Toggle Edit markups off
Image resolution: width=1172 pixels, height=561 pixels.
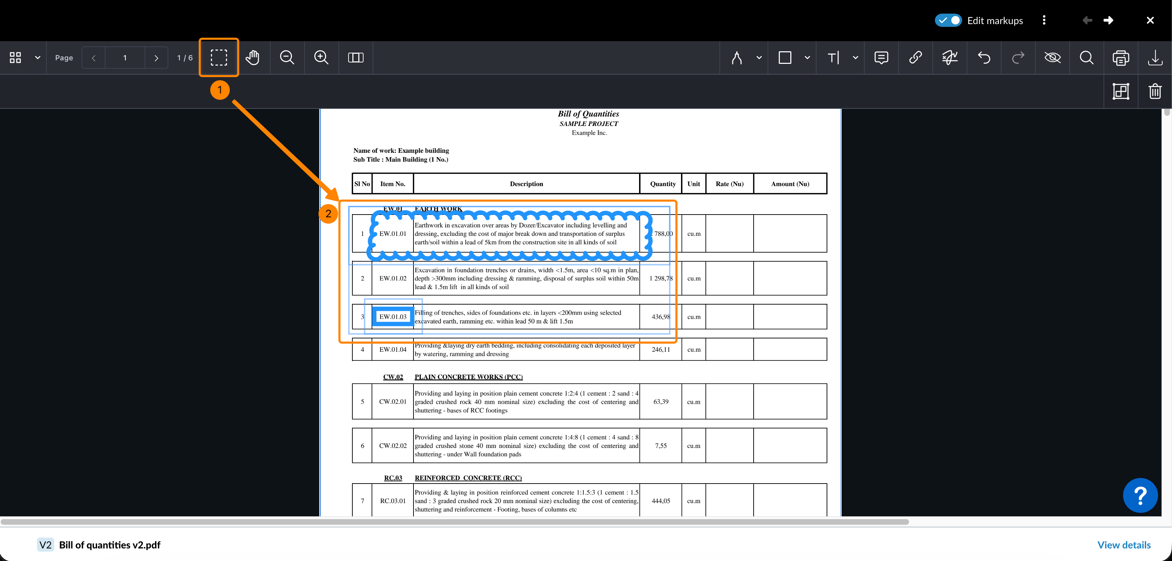point(948,20)
